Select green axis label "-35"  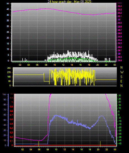click(120, 137)
